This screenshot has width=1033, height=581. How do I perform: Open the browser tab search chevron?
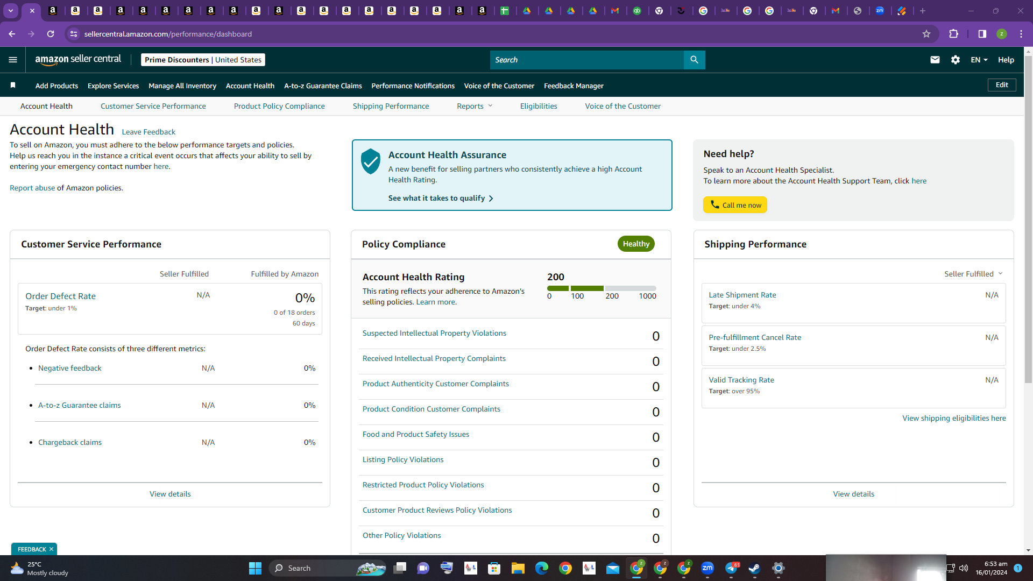click(x=11, y=11)
